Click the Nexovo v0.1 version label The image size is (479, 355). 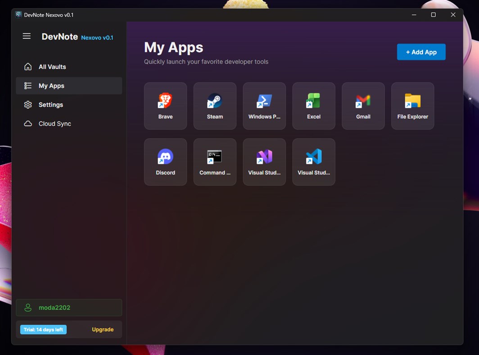97,37
